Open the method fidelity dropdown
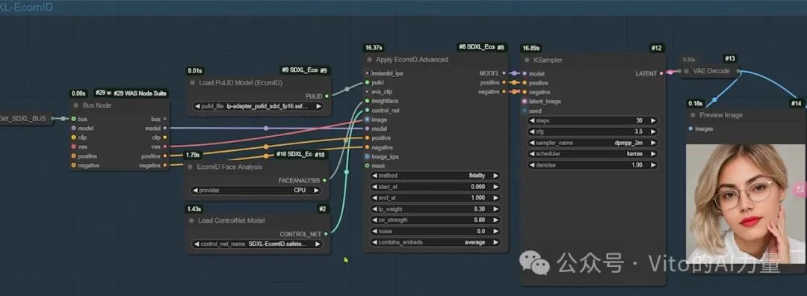 click(x=435, y=176)
